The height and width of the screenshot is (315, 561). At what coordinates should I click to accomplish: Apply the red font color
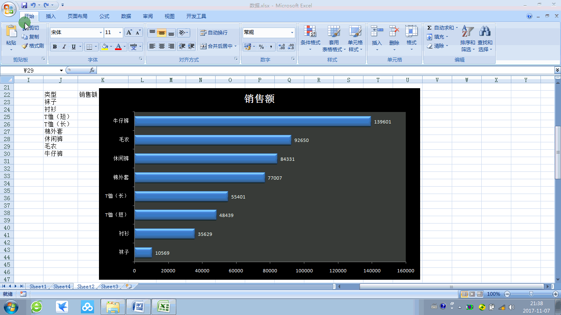coord(119,47)
